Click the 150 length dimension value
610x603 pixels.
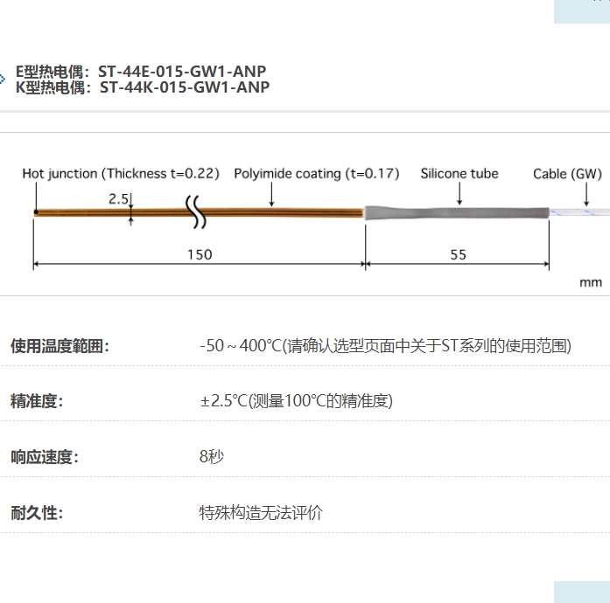200,255
